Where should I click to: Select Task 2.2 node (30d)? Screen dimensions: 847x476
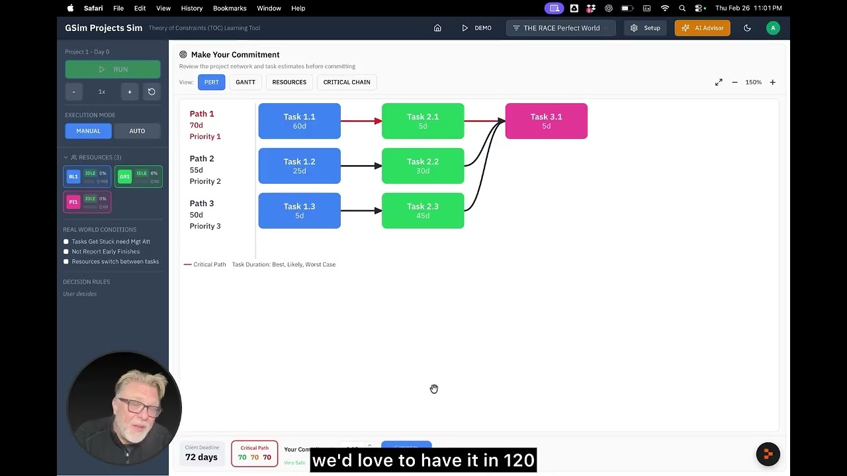point(423,166)
